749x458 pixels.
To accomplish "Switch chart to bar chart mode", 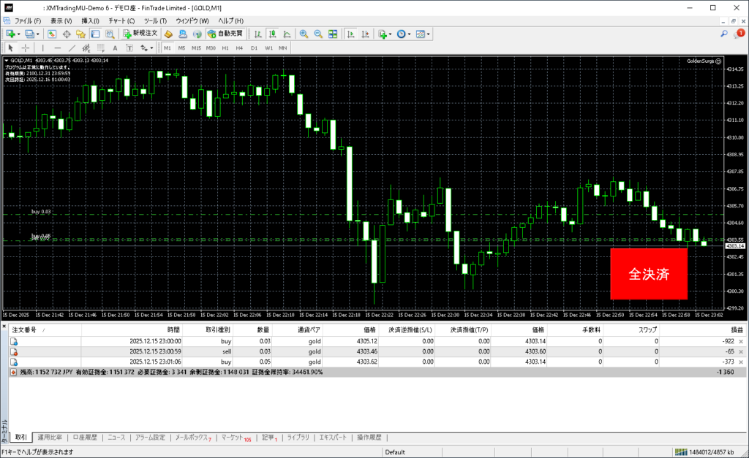I will (257, 34).
